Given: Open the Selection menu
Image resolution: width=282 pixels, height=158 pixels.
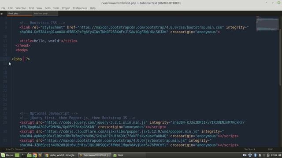Looking at the screenshot, I should pos(21,8).
